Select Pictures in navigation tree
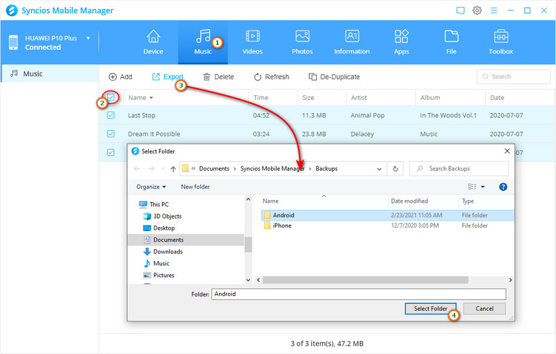Viewport: 556px width, 354px height. coord(159,275)
